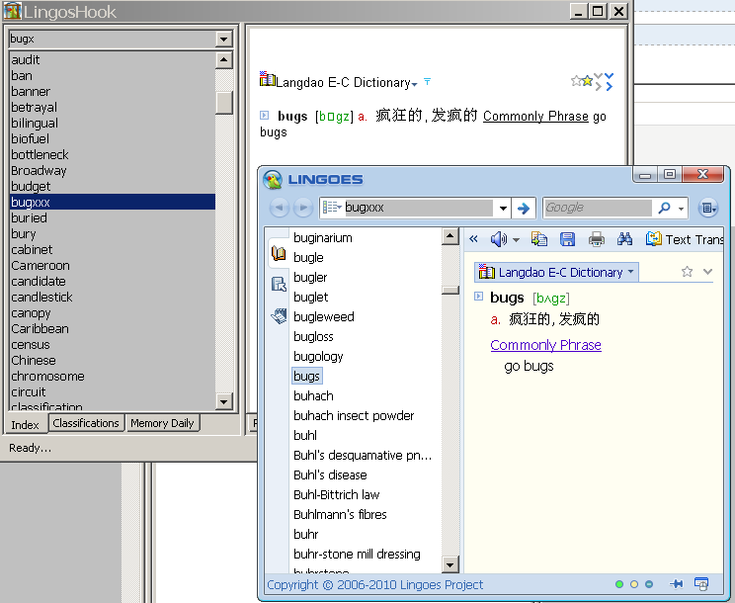Open the speaker options dropdown arrow

coord(516,240)
